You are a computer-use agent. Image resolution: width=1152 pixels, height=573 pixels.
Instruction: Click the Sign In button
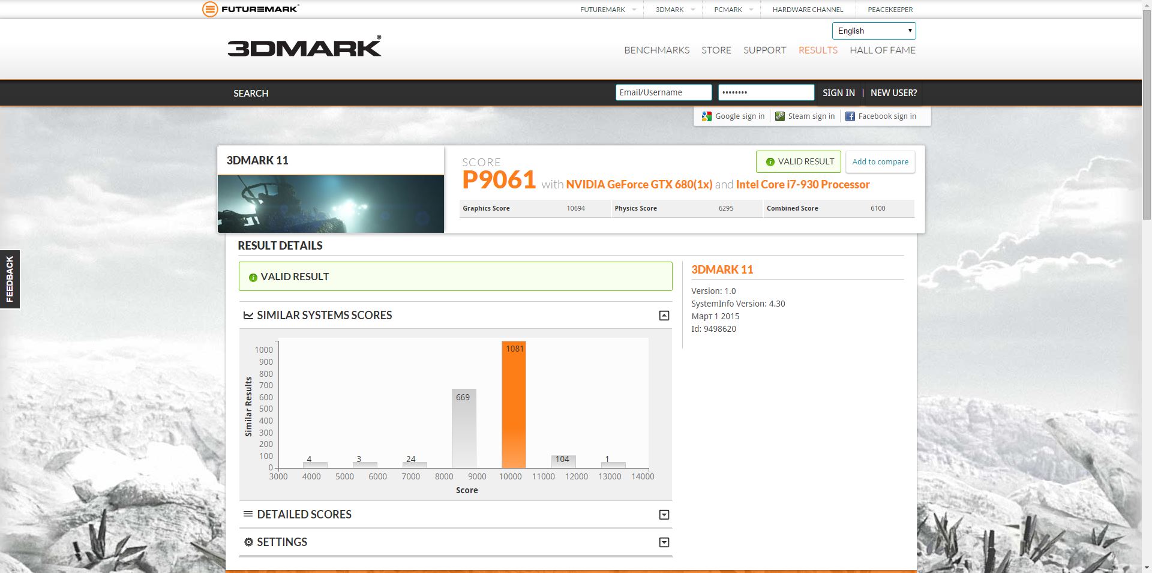click(839, 93)
